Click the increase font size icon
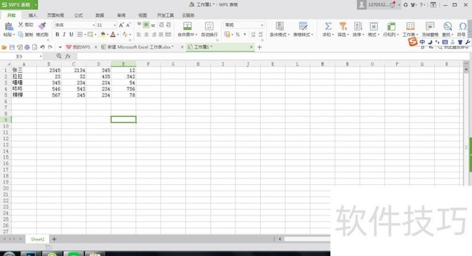This screenshot has width=472, height=256. (x=121, y=25)
